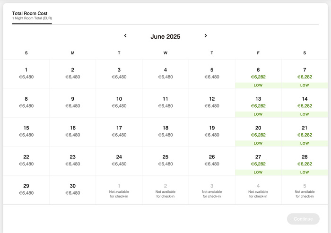The width and height of the screenshot is (331, 233).
Task: Go to previous month with left chevron
Action: tap(125, 35)
